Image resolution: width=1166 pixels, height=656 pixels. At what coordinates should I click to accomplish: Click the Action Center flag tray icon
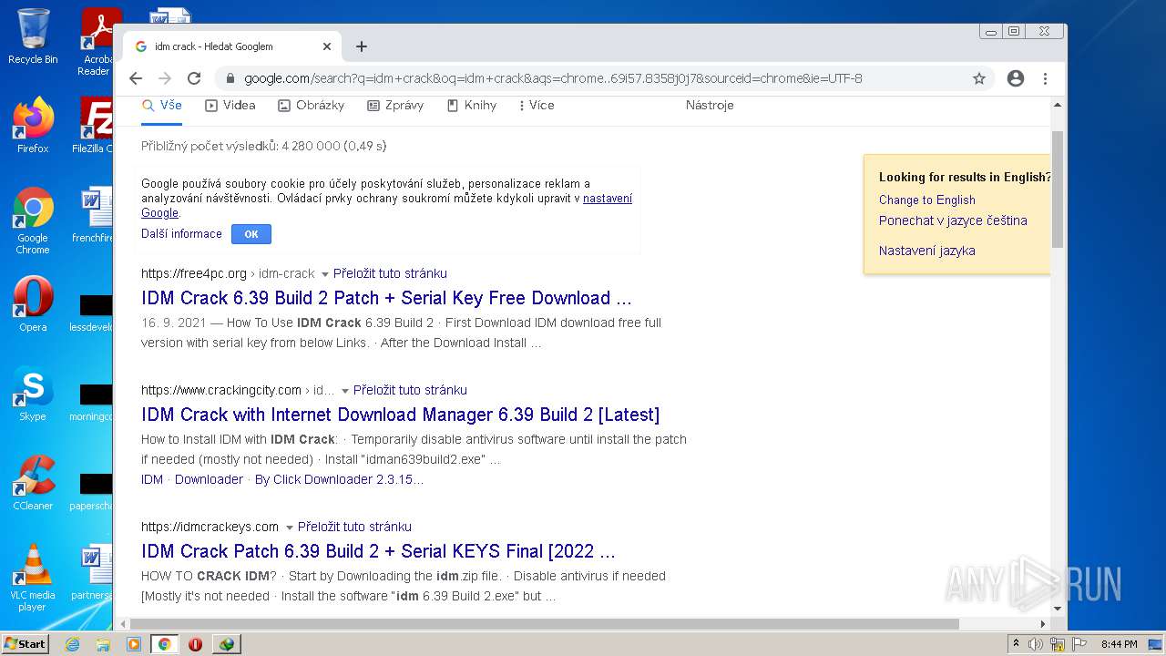(1079, 644)
